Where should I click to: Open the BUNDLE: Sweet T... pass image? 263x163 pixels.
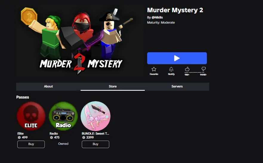[x=96, y=116]
